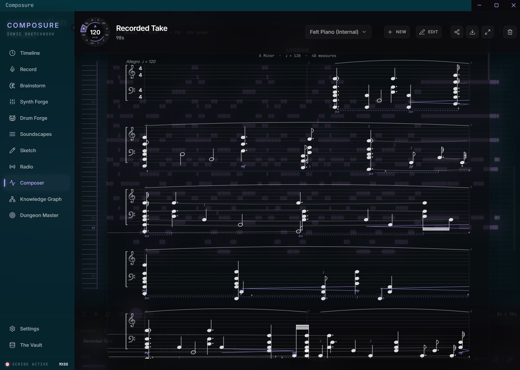Screen dimensions: 520x370
Task: Click the Drum Forge drum icon
Action: click(12, 118)
